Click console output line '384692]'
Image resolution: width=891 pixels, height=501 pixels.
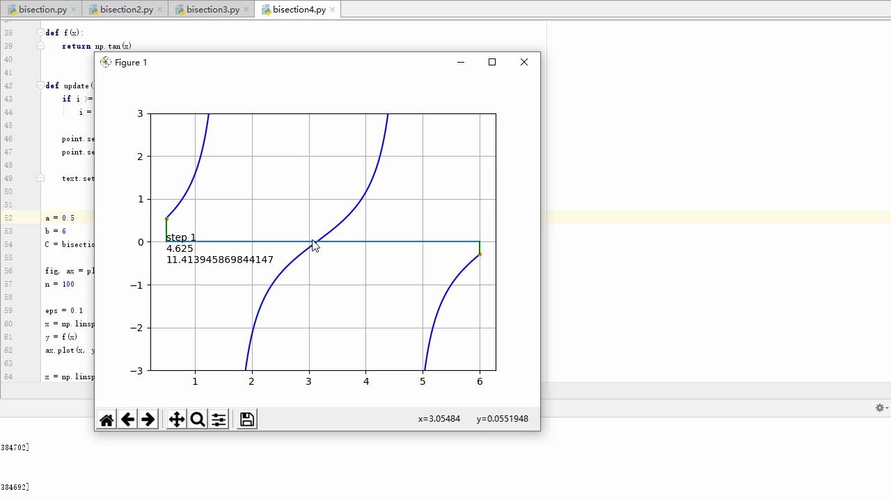pos(15,487)
